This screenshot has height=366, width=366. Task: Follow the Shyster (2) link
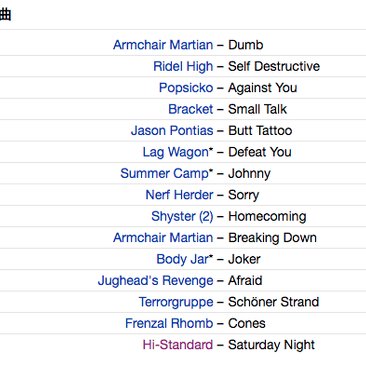click(182, 216)
